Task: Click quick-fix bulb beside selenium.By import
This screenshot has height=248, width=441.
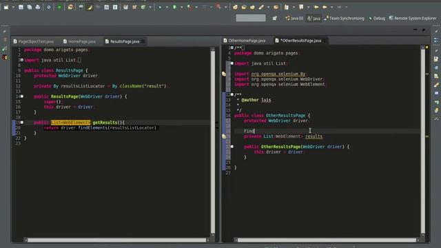Action: click(224, 74)
